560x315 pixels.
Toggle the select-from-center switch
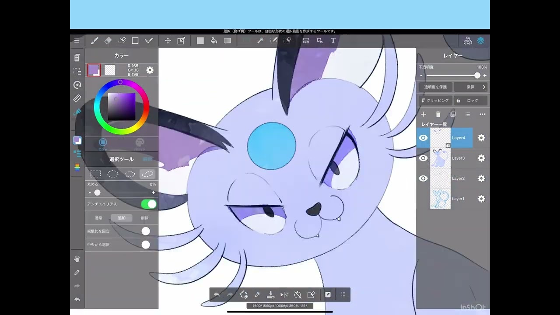coord(146,245)
